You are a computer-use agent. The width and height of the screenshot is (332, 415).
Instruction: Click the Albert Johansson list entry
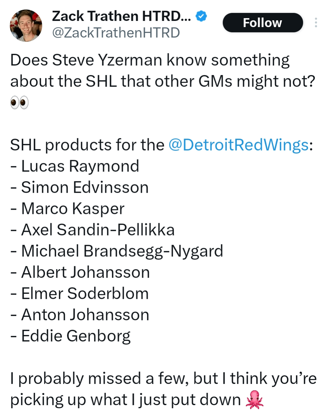point(85,272)
